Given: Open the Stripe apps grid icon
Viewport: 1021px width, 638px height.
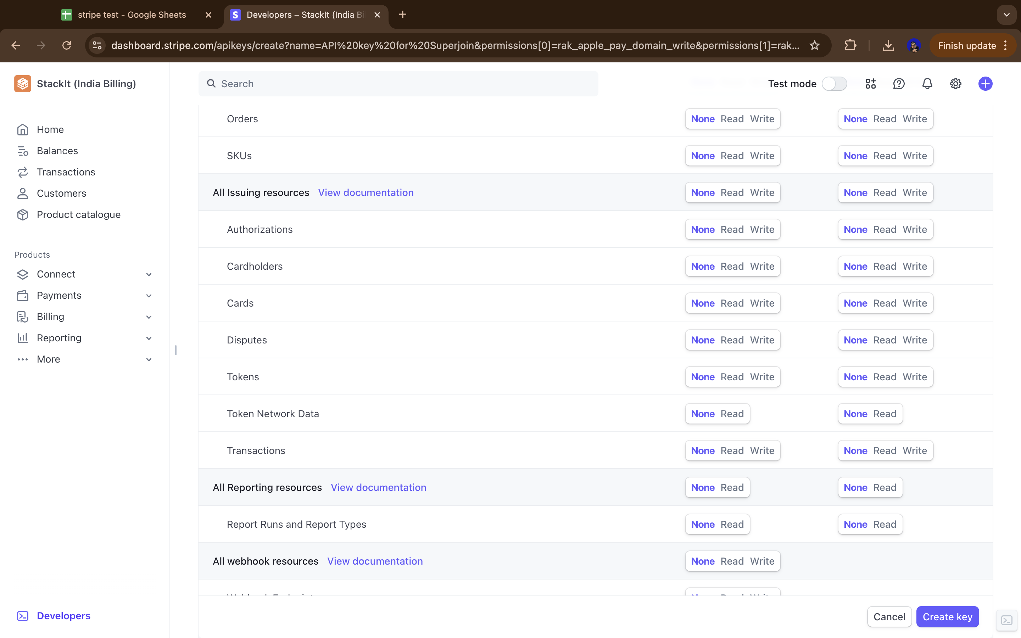Looking at the screenshot, I should click(x=870, y=84).
